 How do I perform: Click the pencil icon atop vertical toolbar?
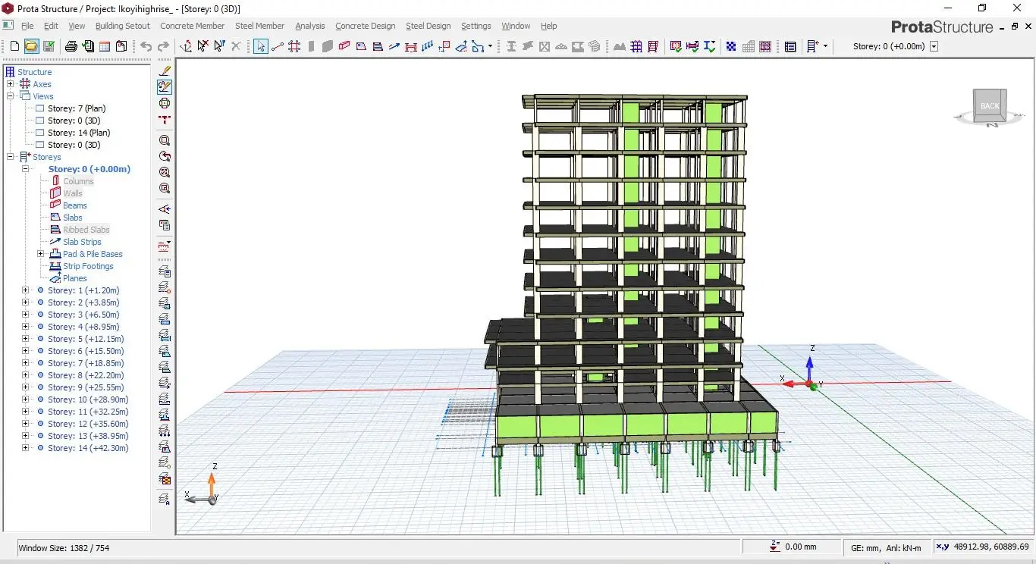tap(165, 70)
